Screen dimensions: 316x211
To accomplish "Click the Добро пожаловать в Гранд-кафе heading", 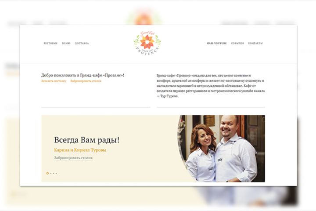I will (x=83, y=75).
